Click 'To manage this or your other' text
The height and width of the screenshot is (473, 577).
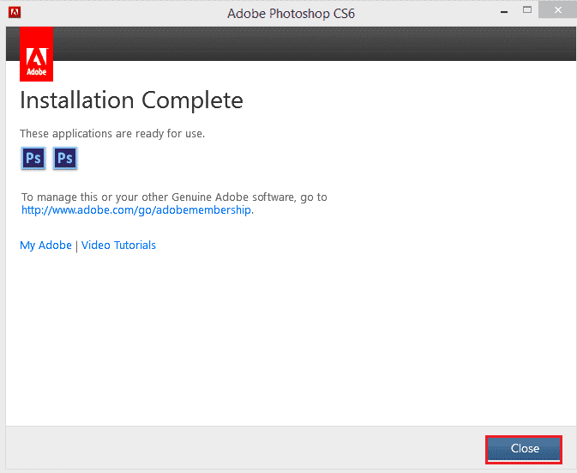pos(95,197)
